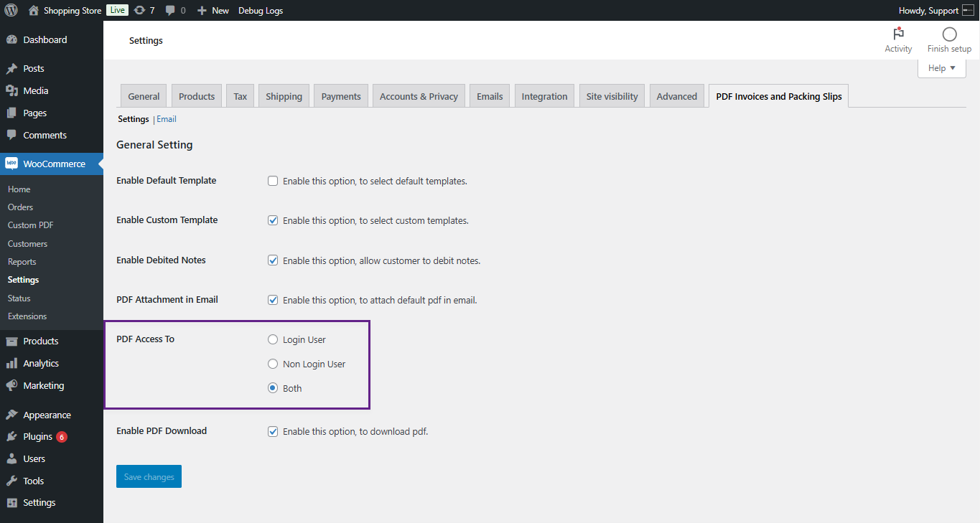Uncheck Enable Custom Template checkbox

[273, 220]
